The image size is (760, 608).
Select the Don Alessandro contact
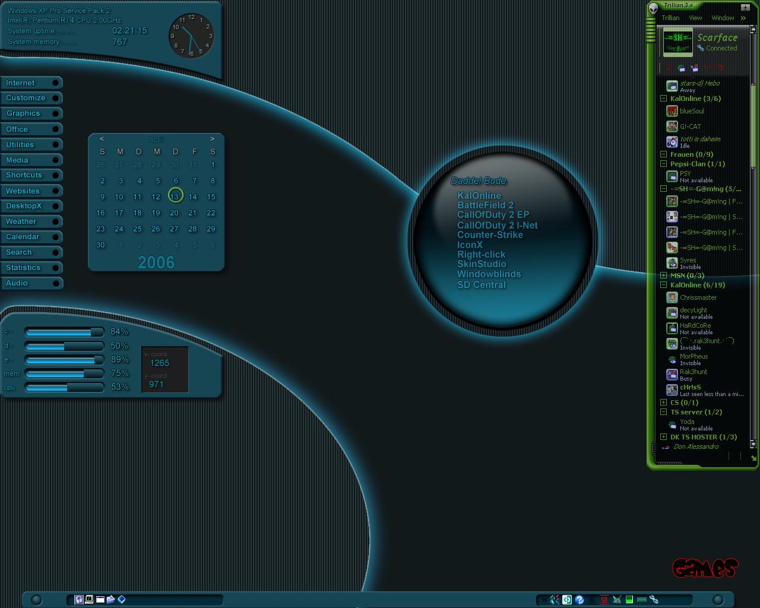tap(696, 446)
